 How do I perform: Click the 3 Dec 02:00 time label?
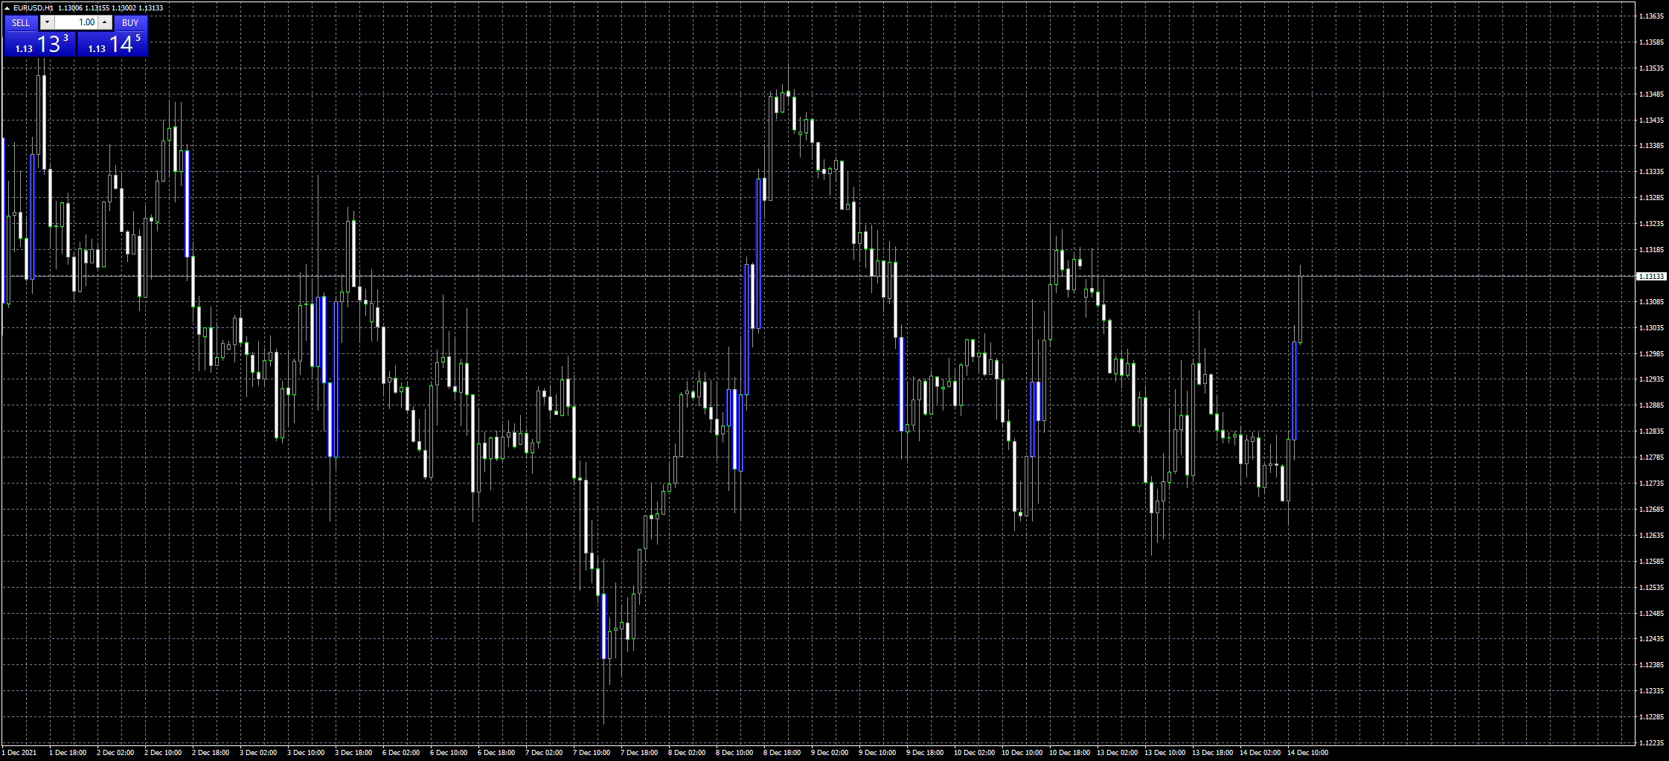coord(258,753)
